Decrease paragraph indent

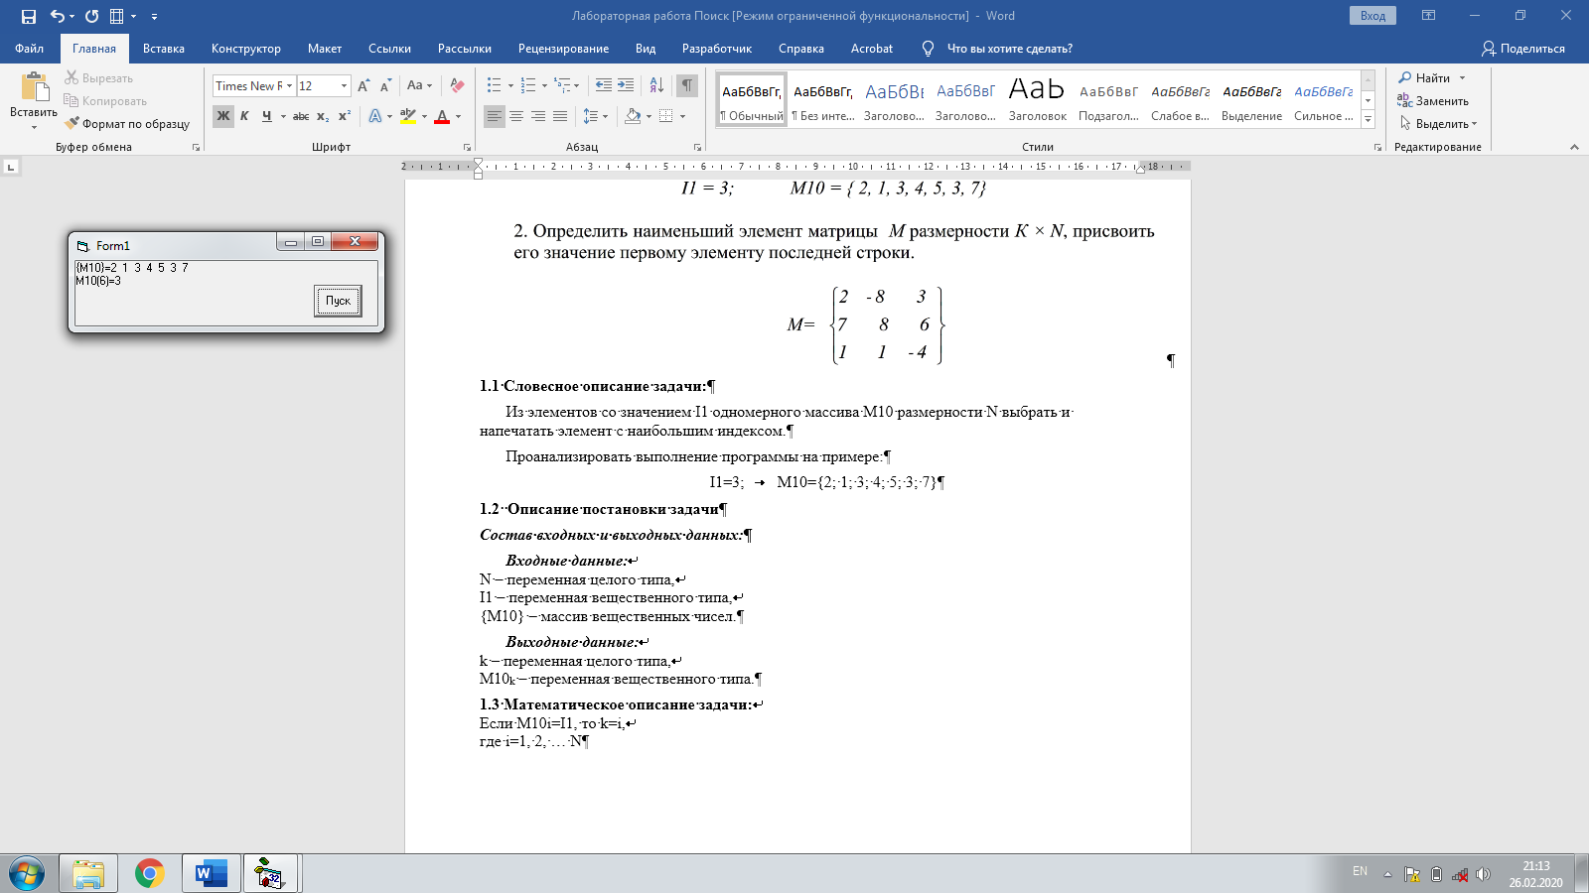click(x=604, y=86)
